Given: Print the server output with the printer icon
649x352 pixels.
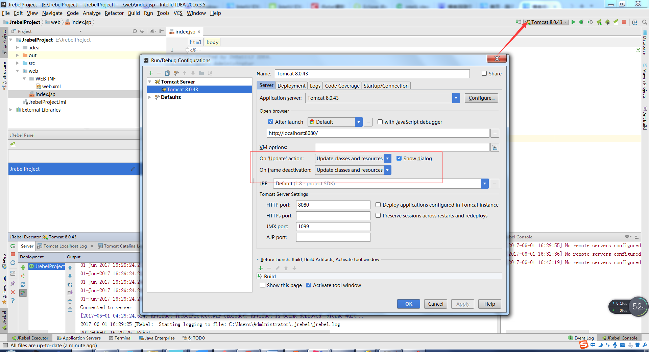Looking at the screenshot, I should point(70,301).
